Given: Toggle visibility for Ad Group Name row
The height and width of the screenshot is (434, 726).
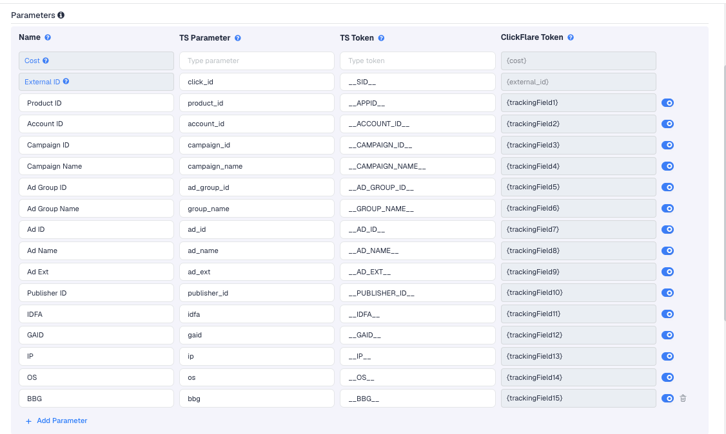Looking at the screenshot, I should [667, 209].
